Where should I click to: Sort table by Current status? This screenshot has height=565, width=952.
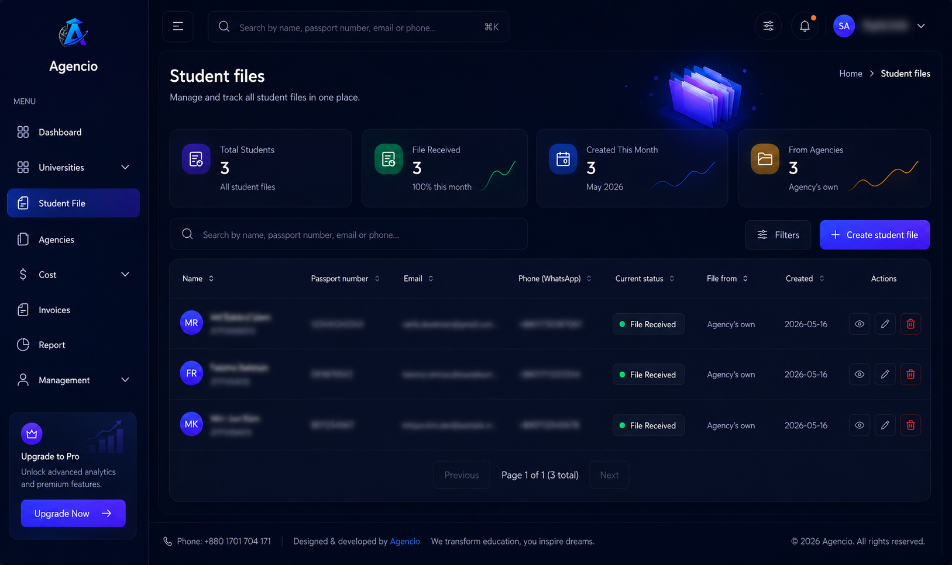coord(645,279)
